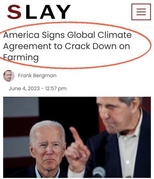The image size is (154, 179).
Task: Open Frank Bergman's round avatar photo
Action: tap(9, 76)
